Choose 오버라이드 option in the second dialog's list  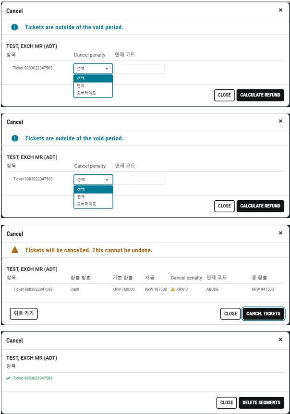click(94, 204)
